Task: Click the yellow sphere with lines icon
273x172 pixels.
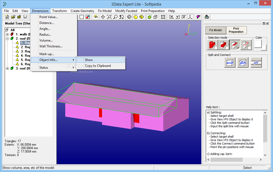Action: 141,17
